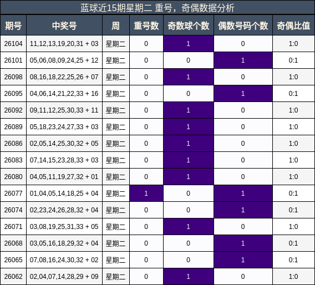Image resolution: width=315 pixels, height=285 pixels.
Task: Click the purple even-count cell in row 26101
Action: pos(243,60)
